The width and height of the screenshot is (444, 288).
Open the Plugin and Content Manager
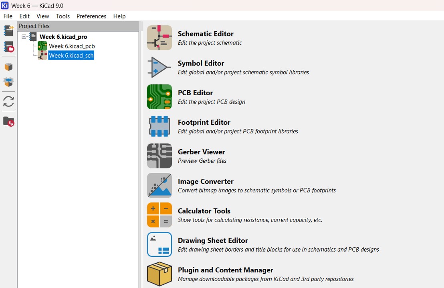[x=159, y=274]
